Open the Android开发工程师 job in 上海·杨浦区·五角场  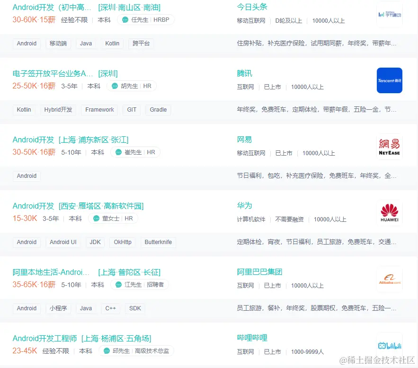82,339
